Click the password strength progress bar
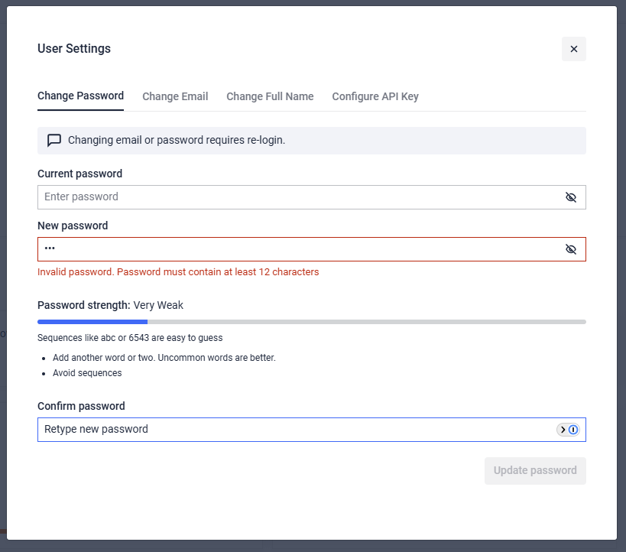 [x=311, y=322]
